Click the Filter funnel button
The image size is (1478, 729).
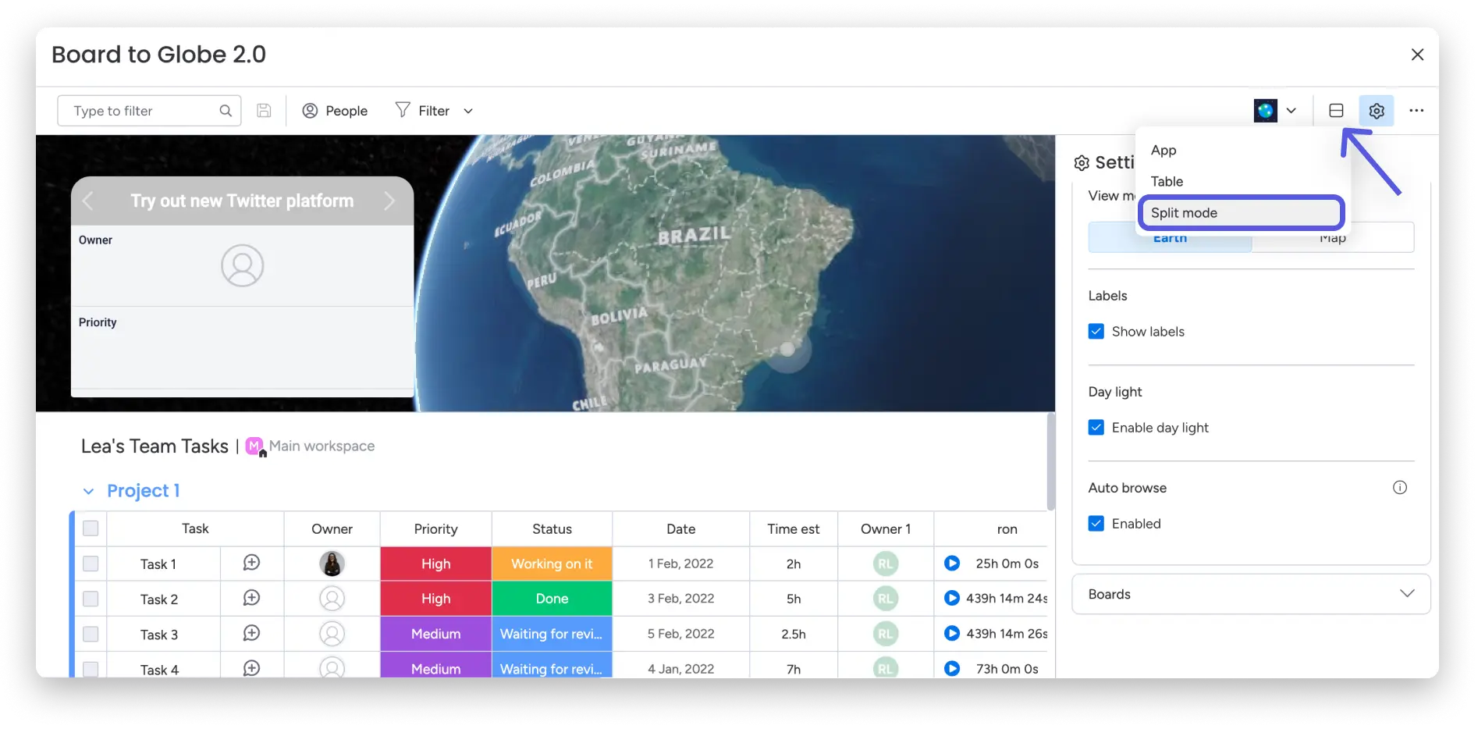pos(422,111)
